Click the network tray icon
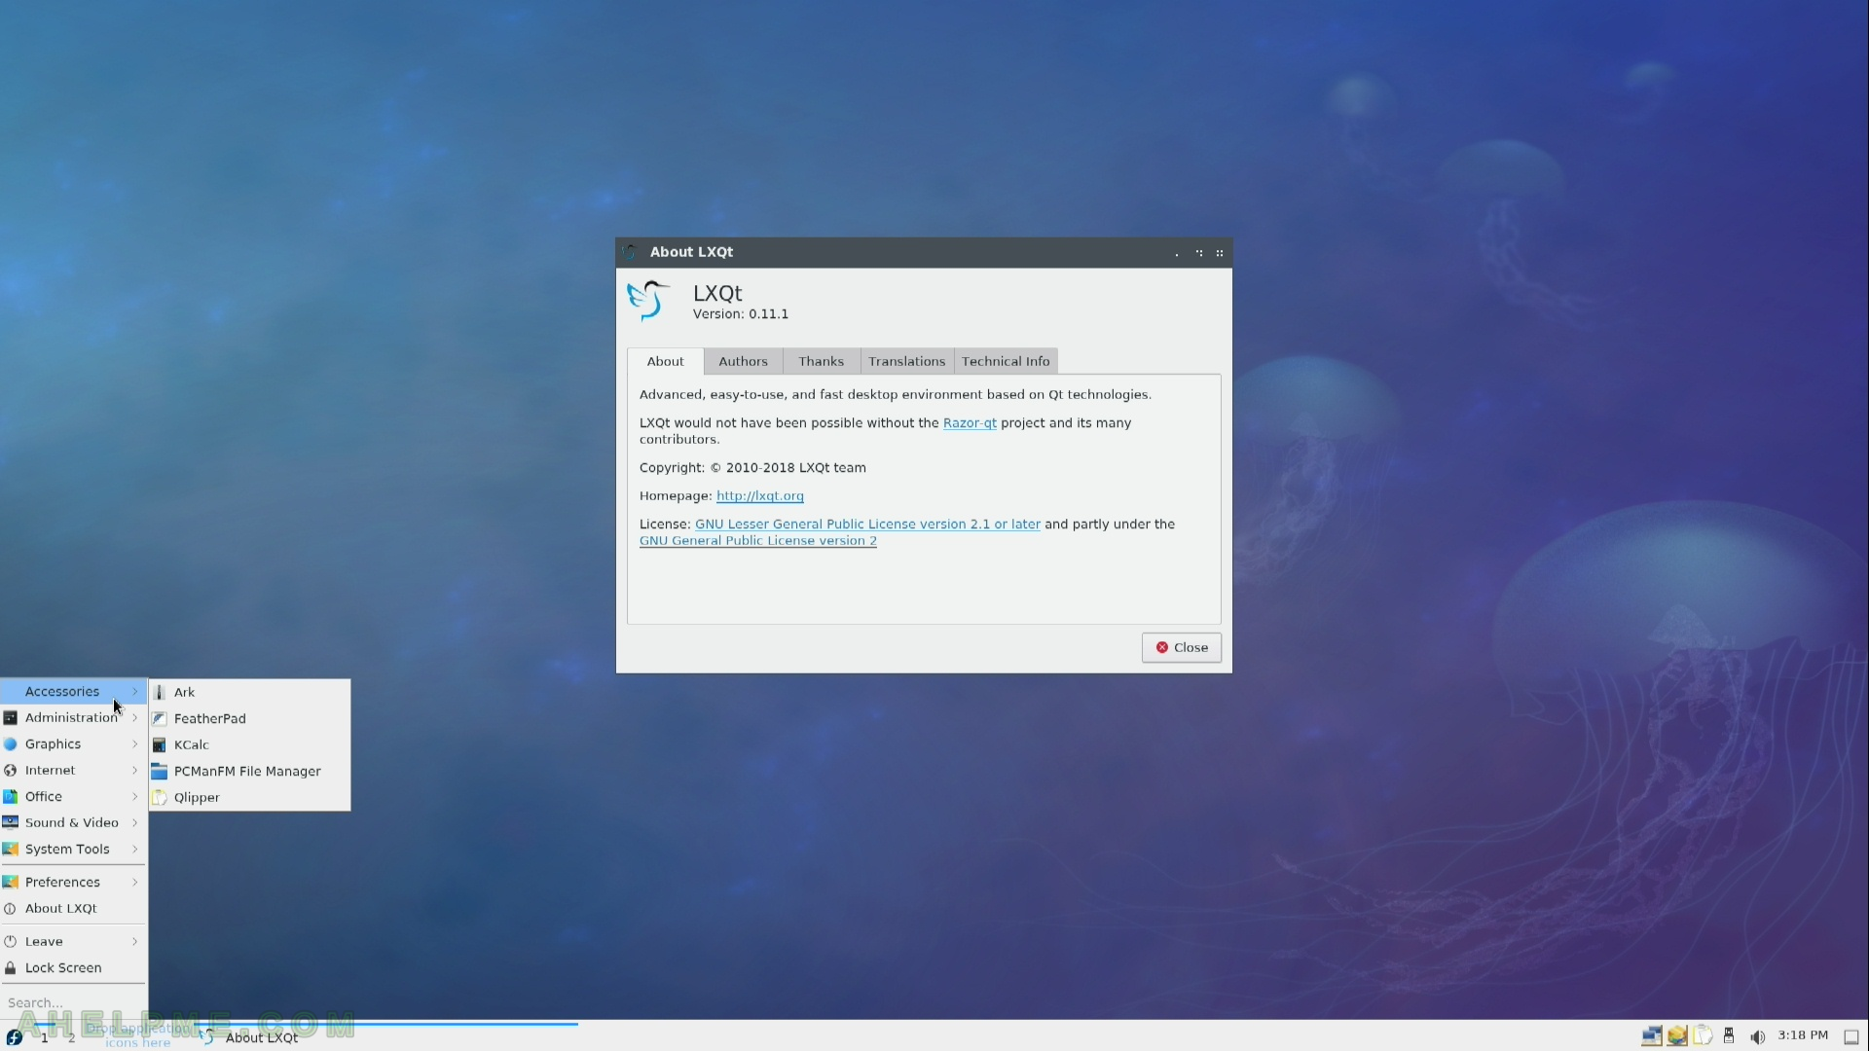 click(x=1652, y=1036)
